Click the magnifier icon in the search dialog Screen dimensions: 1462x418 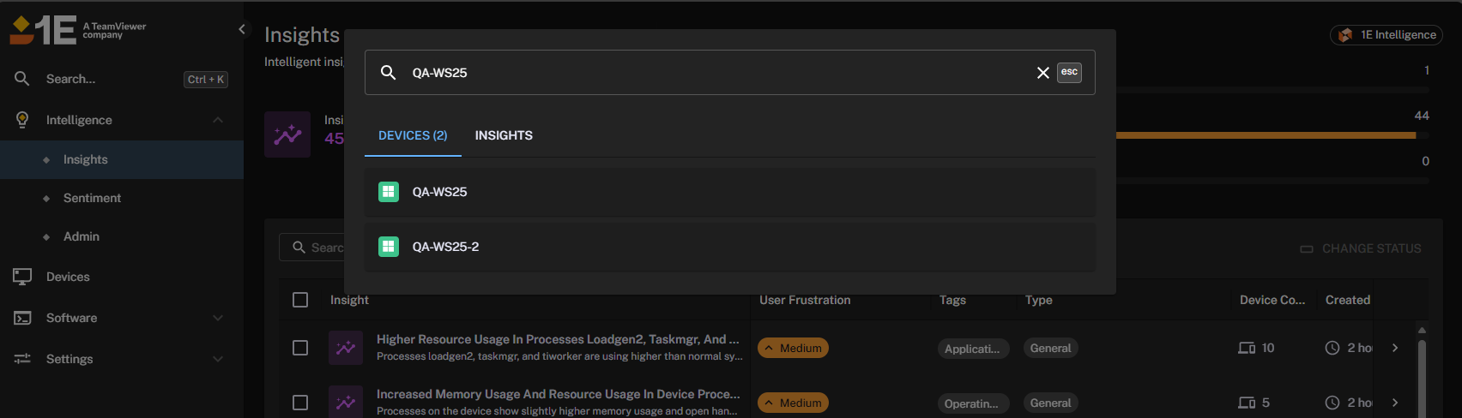388,73
